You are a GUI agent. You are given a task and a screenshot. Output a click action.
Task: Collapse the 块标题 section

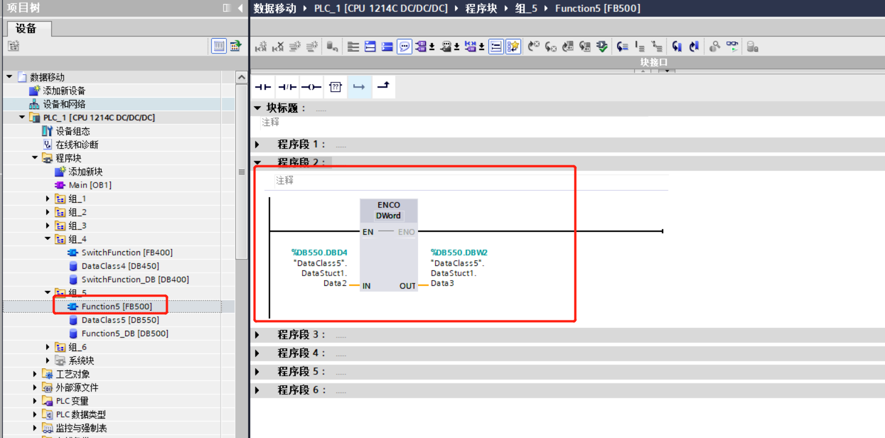click(257, 108)
